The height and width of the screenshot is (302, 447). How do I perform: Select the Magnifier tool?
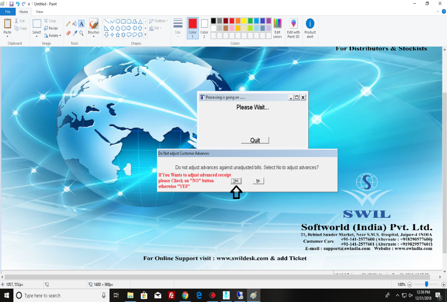(81, 33)
